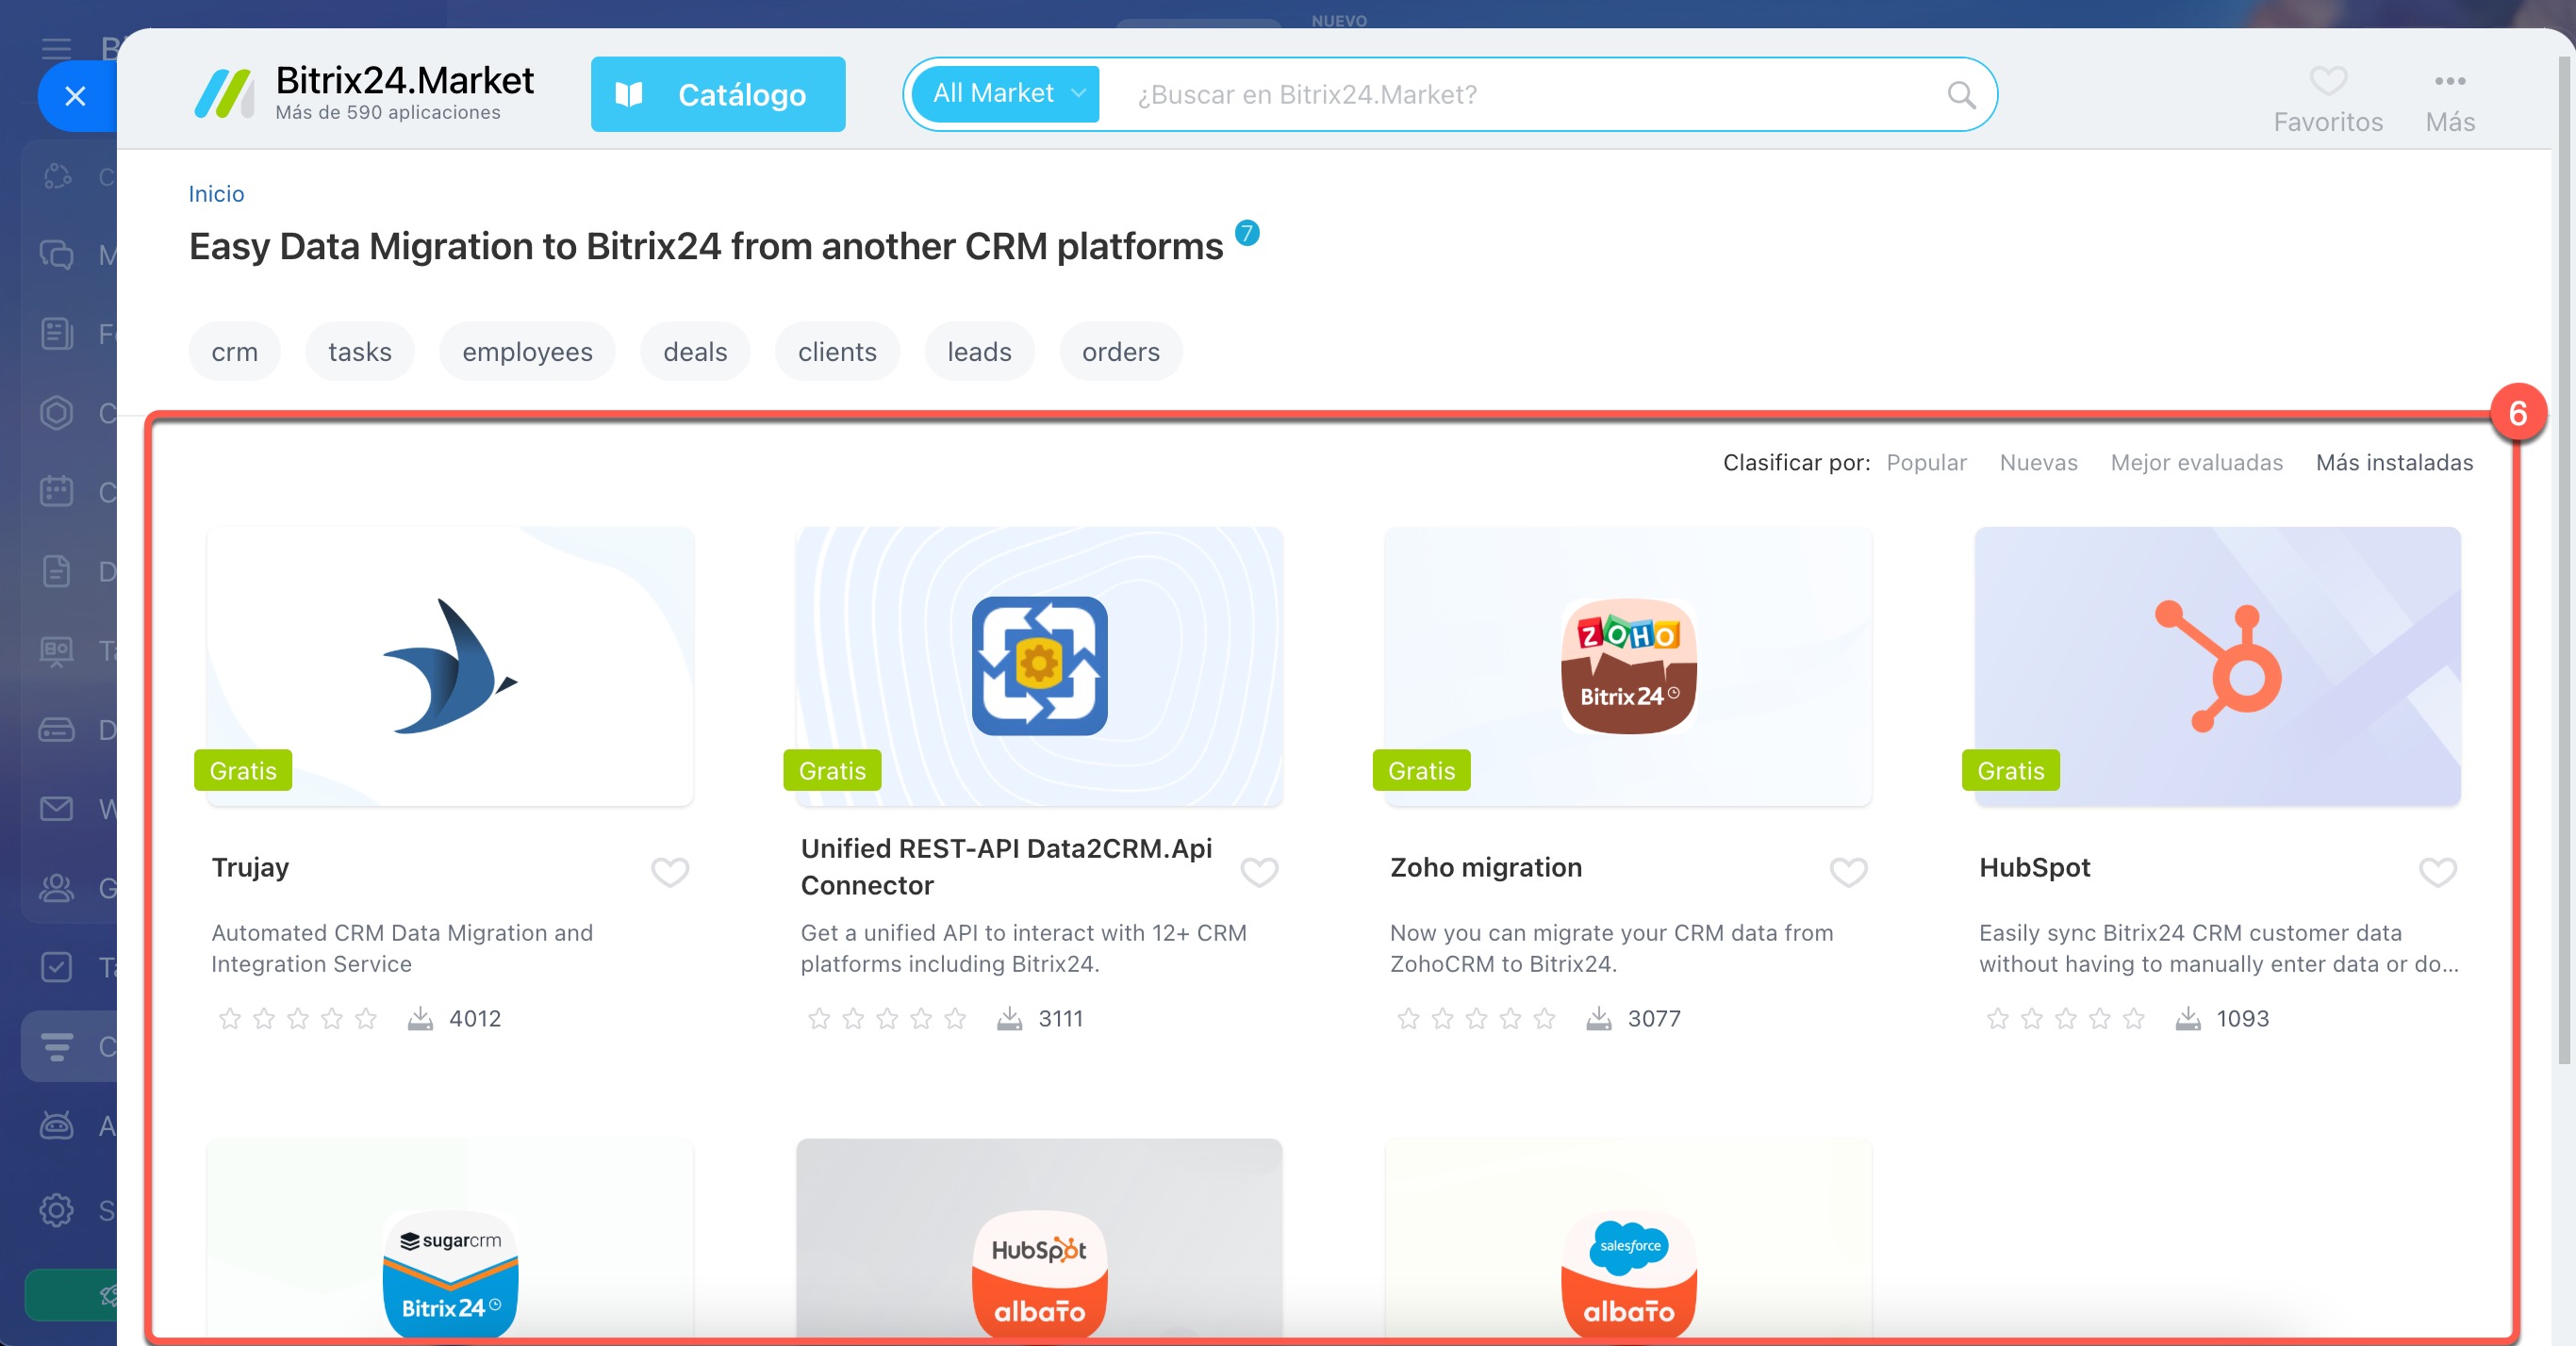Go to the Inicio breadcrumb link
This screenshot has width=2576, height=1346.
[216, 193]
